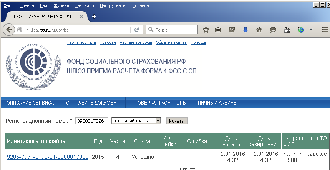This screenshot has height=170, width=330.
Task: Open the Инструменты menu
Action: pos(113,5)
